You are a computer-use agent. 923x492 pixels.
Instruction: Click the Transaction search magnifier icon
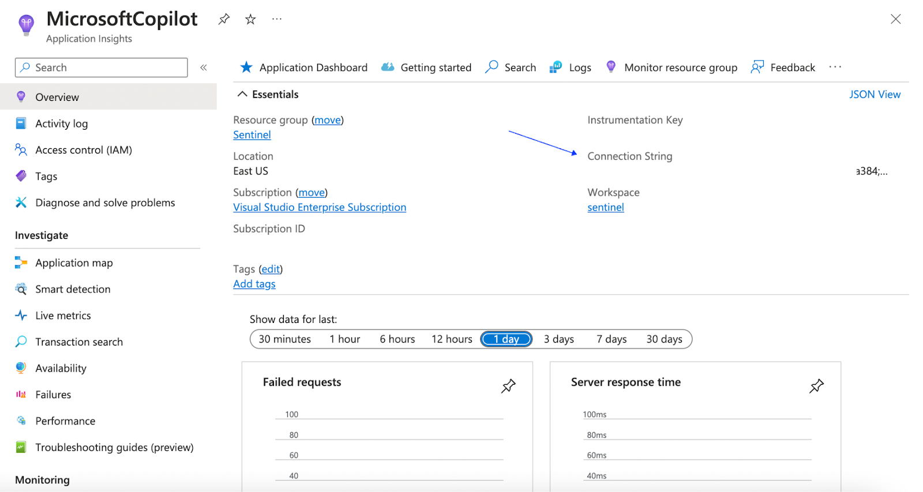coord(21,341)
